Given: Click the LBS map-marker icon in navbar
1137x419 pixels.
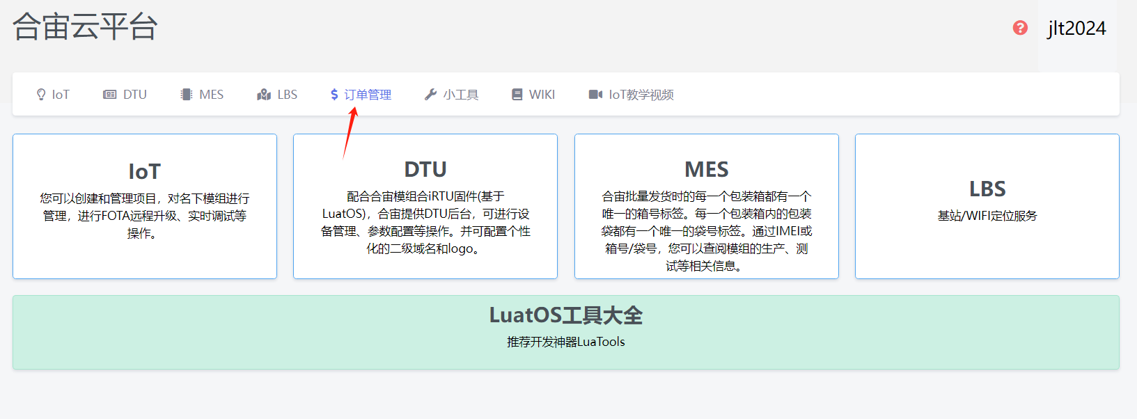Looking at the screenshot, I should (264, 95).
